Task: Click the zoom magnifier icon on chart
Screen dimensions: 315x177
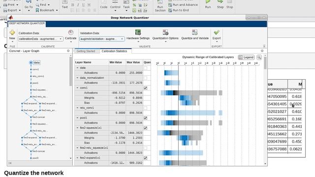Action: 259,58
